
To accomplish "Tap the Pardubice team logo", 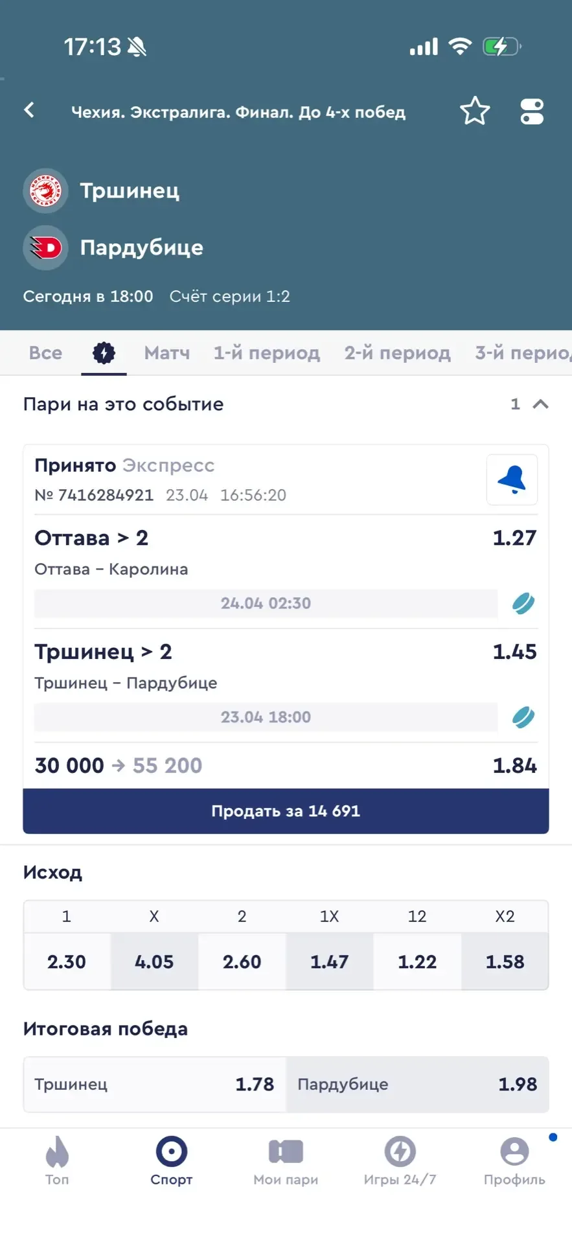I will coord(45,248).
